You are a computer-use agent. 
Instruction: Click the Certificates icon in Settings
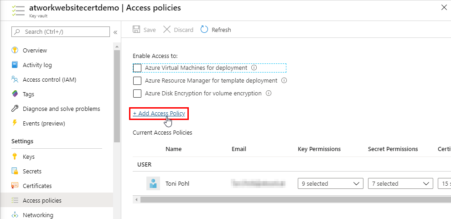[x=15, y=186]
